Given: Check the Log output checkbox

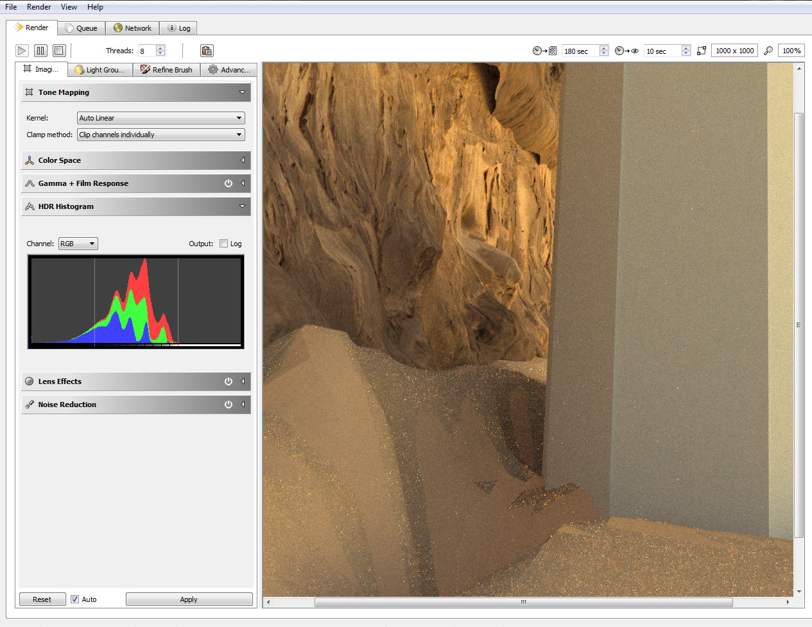Looking at the screenshot, I should [x=224, y=244].
